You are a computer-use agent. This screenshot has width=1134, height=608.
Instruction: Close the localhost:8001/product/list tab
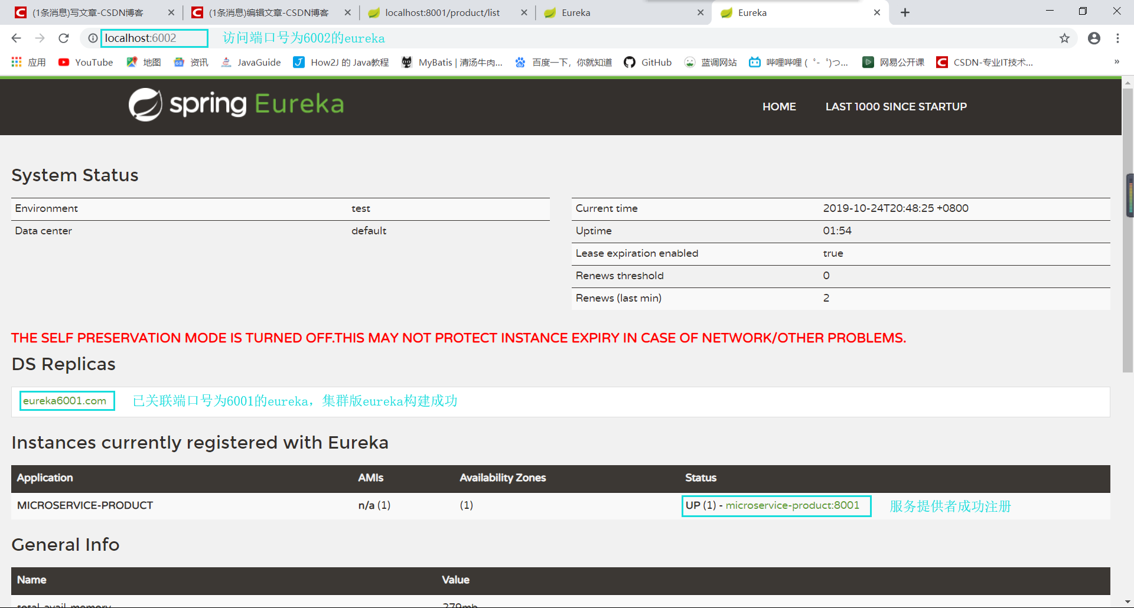(524, 12)
